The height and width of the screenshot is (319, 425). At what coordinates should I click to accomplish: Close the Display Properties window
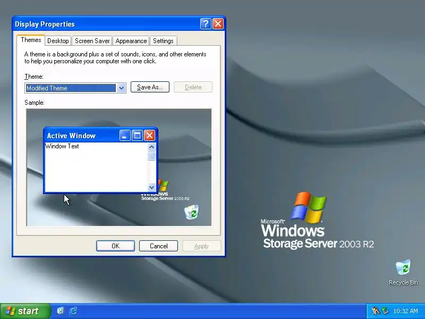click(218, 24)
